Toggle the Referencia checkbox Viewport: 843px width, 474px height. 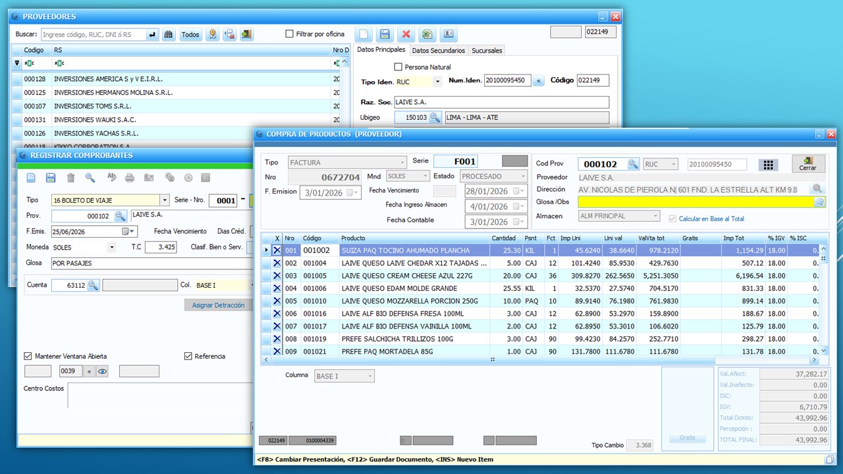[x=188, y=356]
